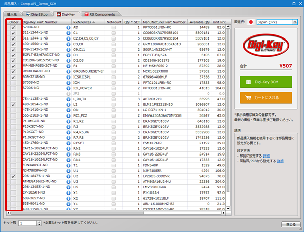304x232 pixels.
Task: Open info icon for 490-1550-1-ND row
Action: click(x=68, y=44)
